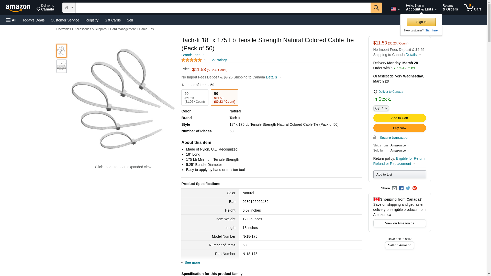Open Today's Deals in navigation
This screenshot has height=276, width=491.
pos(34,20)
